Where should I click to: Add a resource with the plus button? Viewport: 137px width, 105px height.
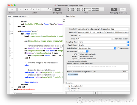(x=95, y=93)
